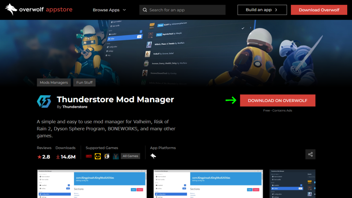Image resolution: width=352 pixels, height=198 pixels.
Task: Click the red star rating icon
Action: pos(39,157)
